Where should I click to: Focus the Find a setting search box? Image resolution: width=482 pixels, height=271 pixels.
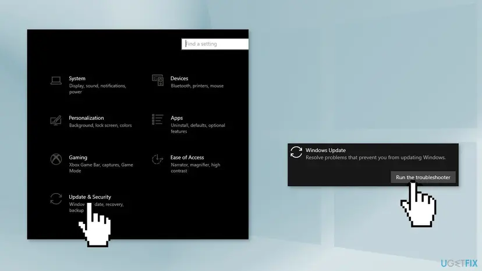point(215,44)
